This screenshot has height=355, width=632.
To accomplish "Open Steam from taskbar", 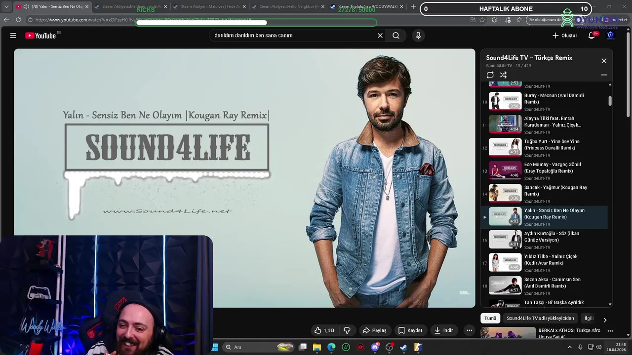I will click(403, 347).
